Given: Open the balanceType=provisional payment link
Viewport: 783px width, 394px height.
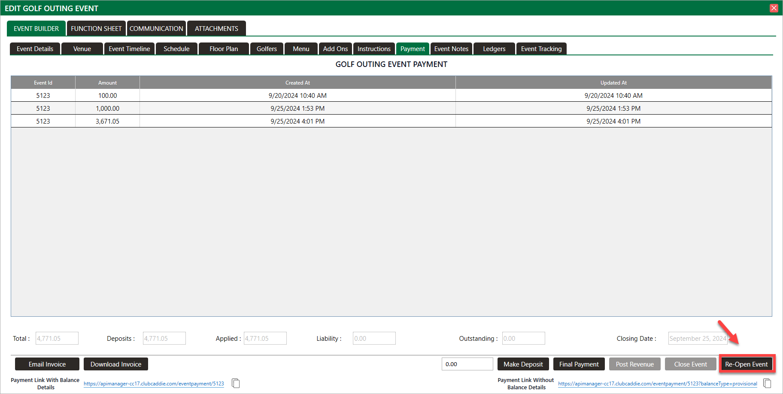Looking at the screenshot, I should [x=658, y=384].
